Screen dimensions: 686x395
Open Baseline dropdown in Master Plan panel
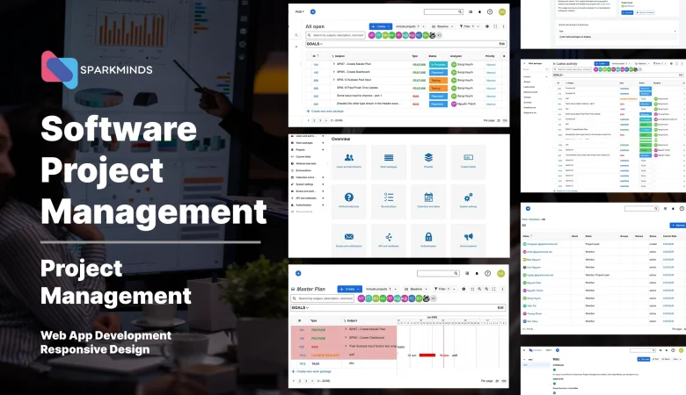point(416,289)
